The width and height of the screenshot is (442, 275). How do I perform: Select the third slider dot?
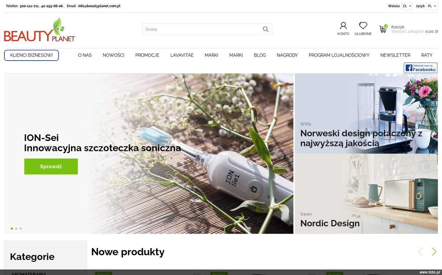pos(21,228)
